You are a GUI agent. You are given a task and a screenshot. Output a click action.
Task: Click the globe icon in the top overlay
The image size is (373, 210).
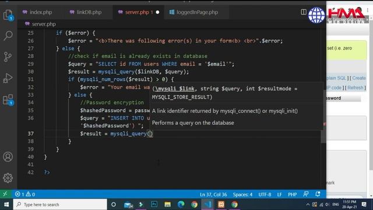click(316, 15)
